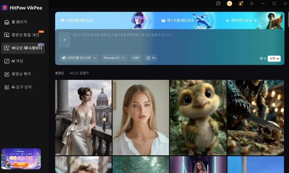Click the yellow shopping cart icon
The image size is (289, 173).
coord(229,4)
